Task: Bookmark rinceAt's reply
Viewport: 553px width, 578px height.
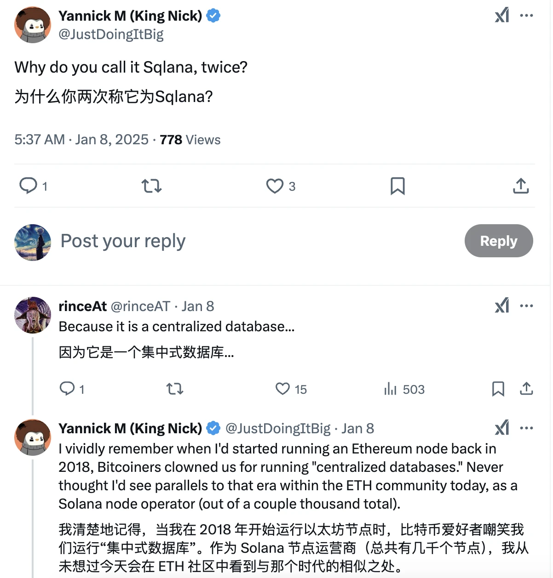Action: [498, 389]
